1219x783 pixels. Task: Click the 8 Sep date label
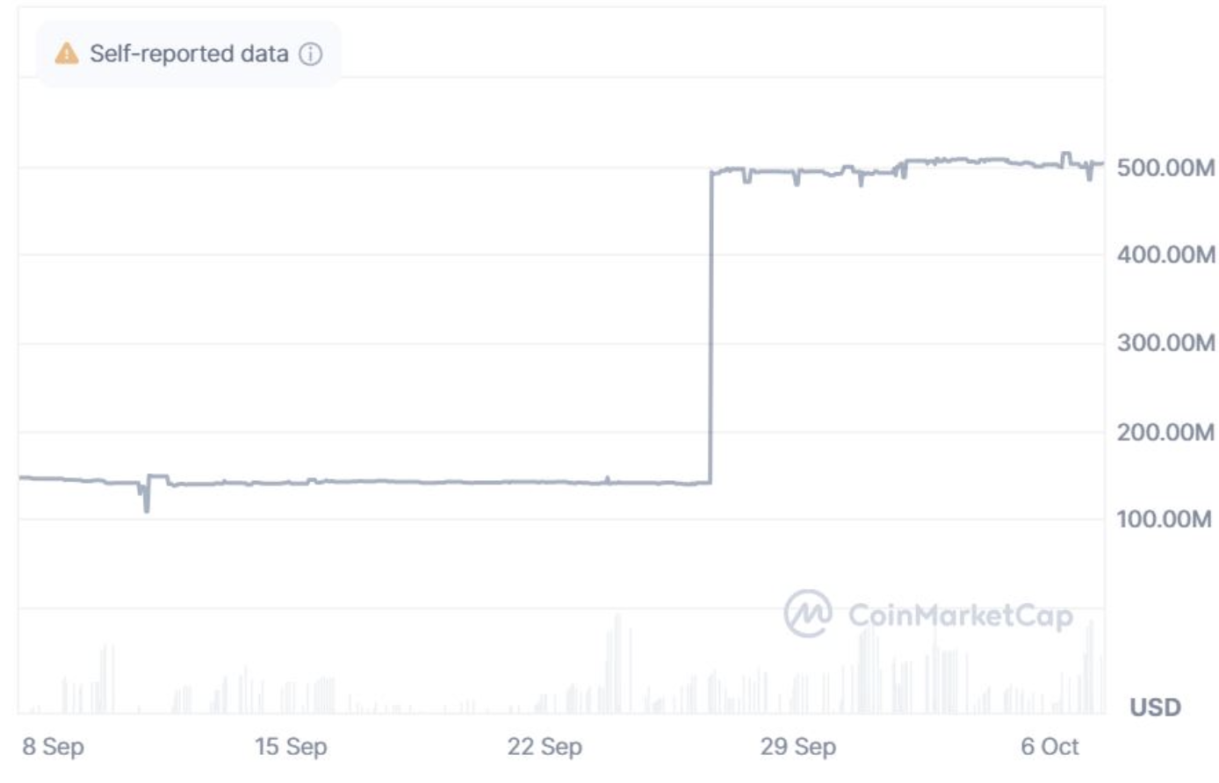[53, 746]
